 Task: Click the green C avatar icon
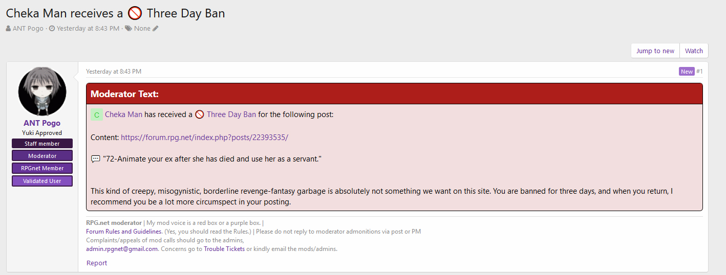coord(97,114)
